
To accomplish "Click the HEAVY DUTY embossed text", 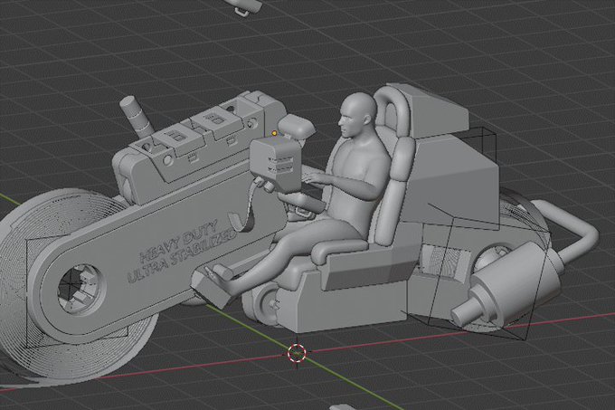I will click(x=178, y=242).
